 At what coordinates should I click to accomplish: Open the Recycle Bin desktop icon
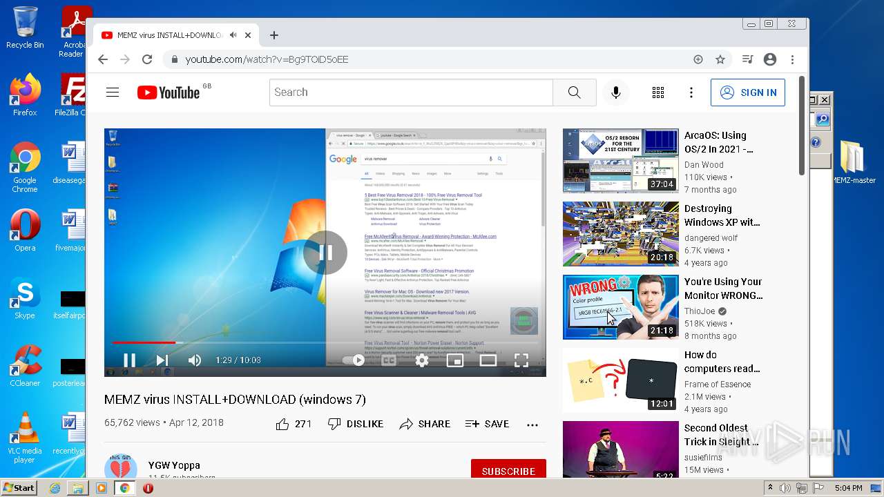click(25, 28)
